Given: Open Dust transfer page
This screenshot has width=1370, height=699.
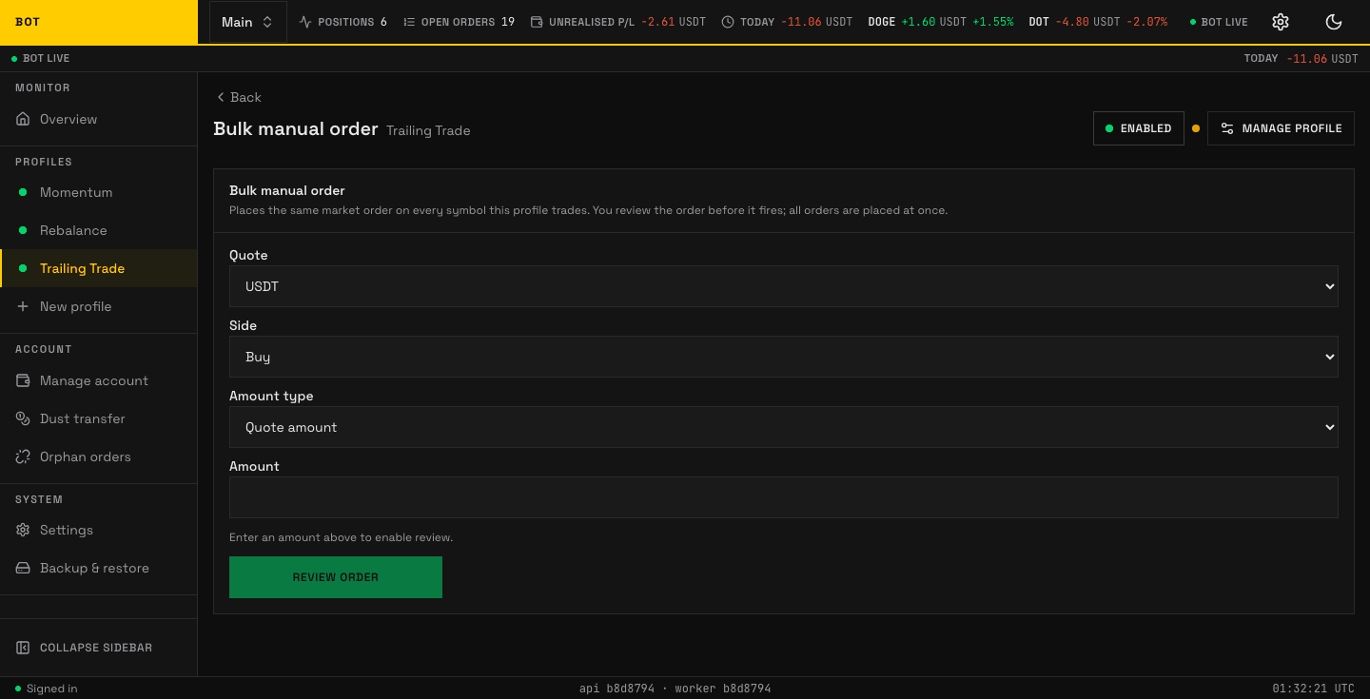Looking at the screenshot, I should tap(99, 418).
